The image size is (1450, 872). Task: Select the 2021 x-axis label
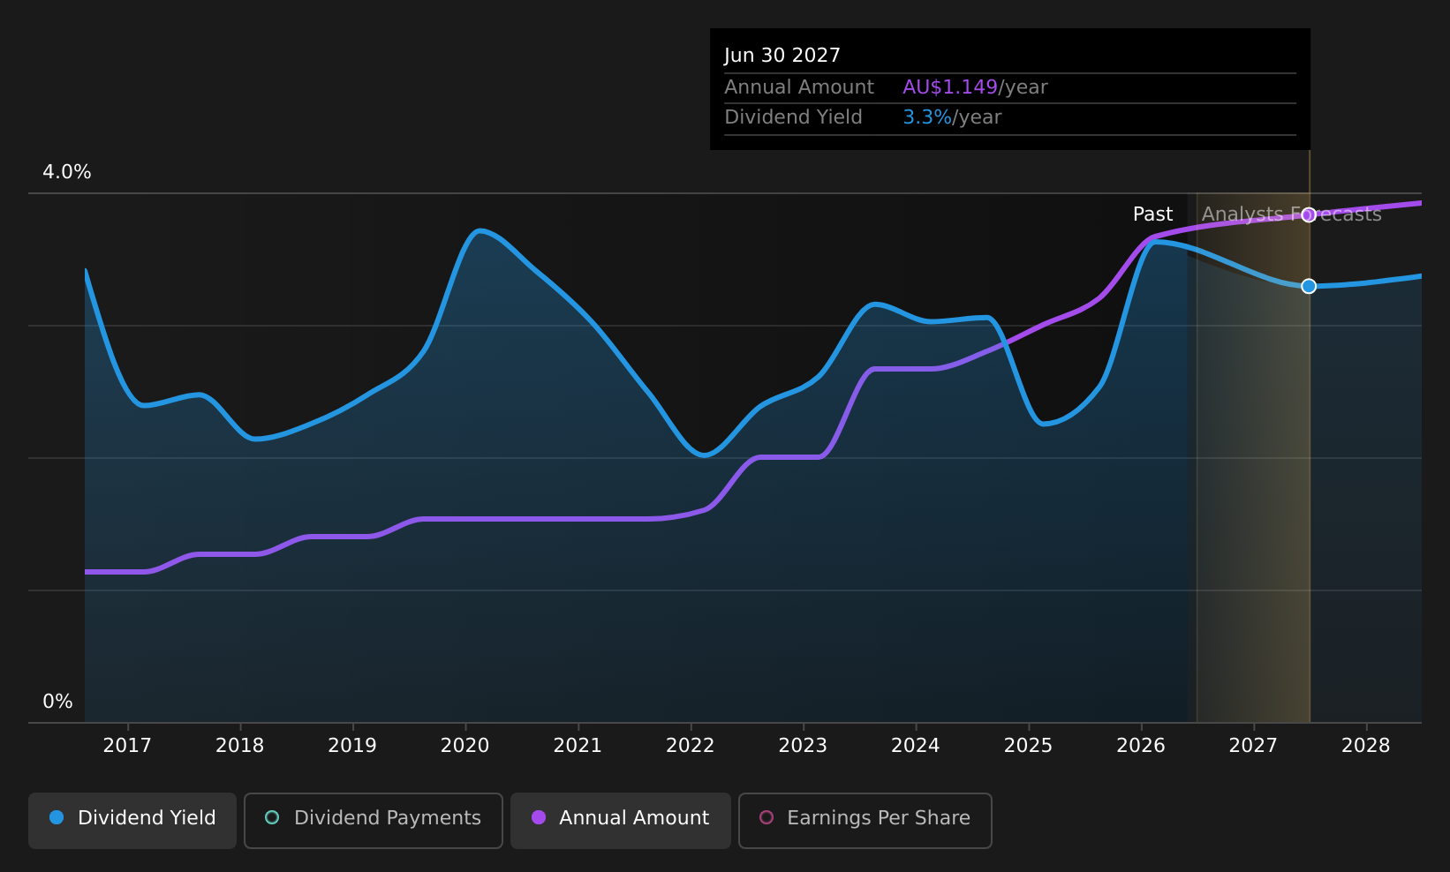(578, 746)
